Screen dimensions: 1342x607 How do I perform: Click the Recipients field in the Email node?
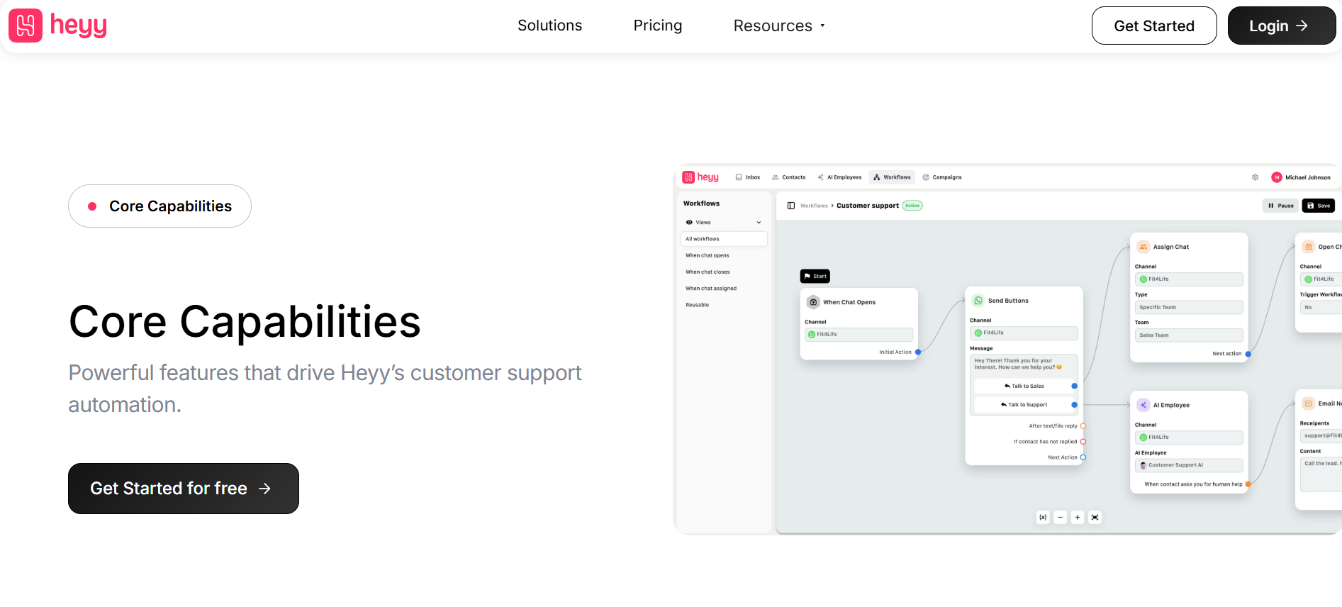pyautogui.click(x=1321, y=436)
